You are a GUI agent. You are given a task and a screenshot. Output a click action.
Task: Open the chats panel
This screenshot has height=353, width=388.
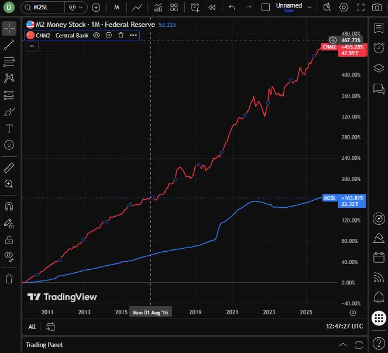click(379, 88)
